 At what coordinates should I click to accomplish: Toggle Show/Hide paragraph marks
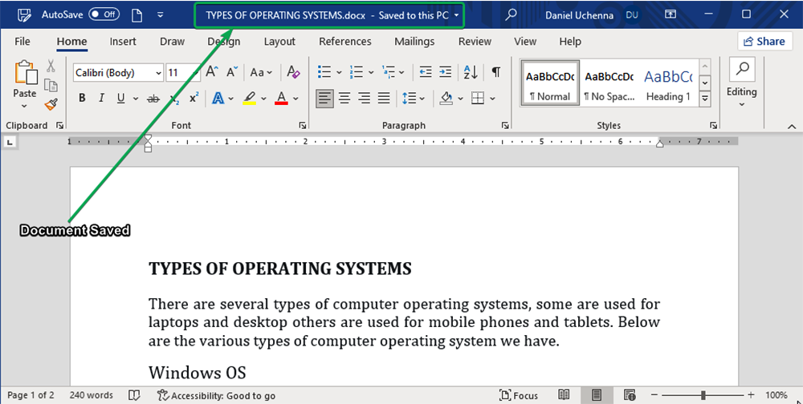(x=495, y=72)
